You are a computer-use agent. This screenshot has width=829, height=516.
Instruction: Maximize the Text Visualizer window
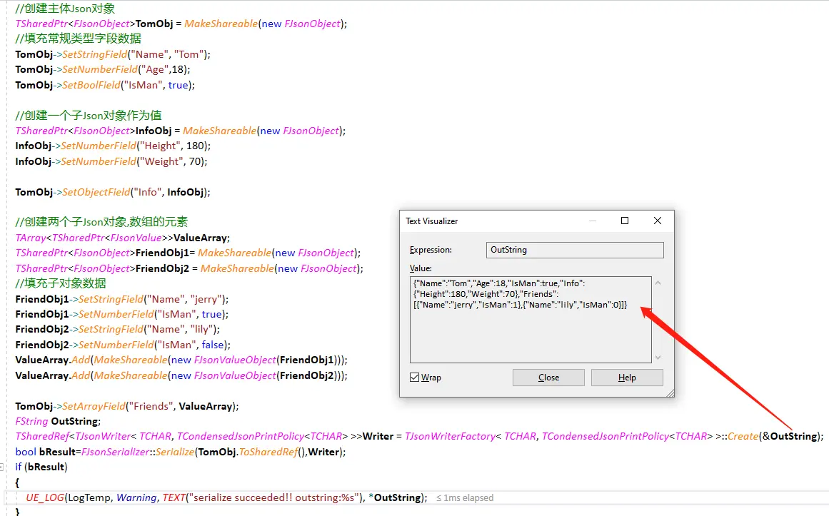pyautogui.click(x=624, y=221)
